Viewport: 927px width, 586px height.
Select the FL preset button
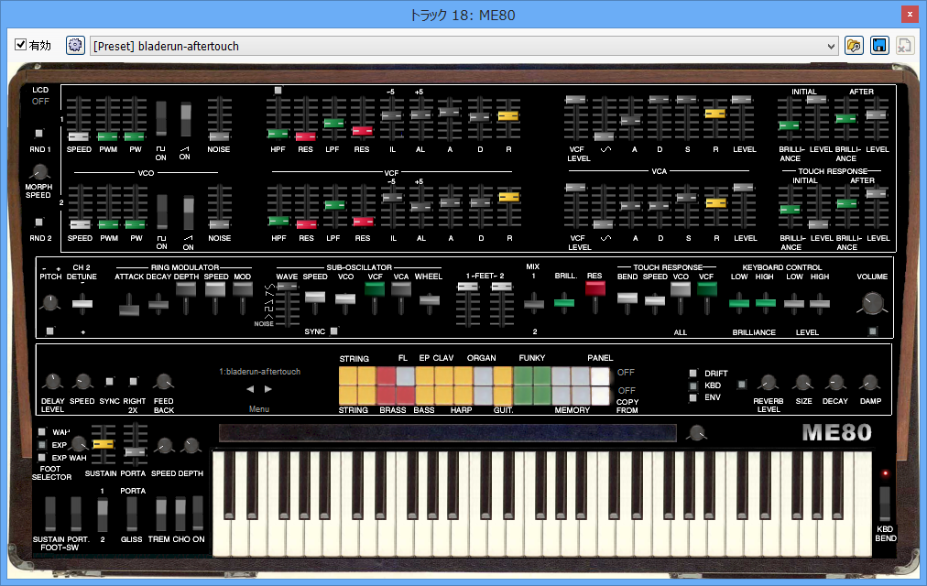(x=405, y=375)
